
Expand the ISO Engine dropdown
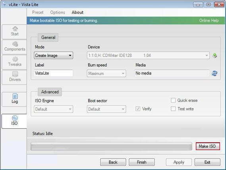[x=54, y=109]
